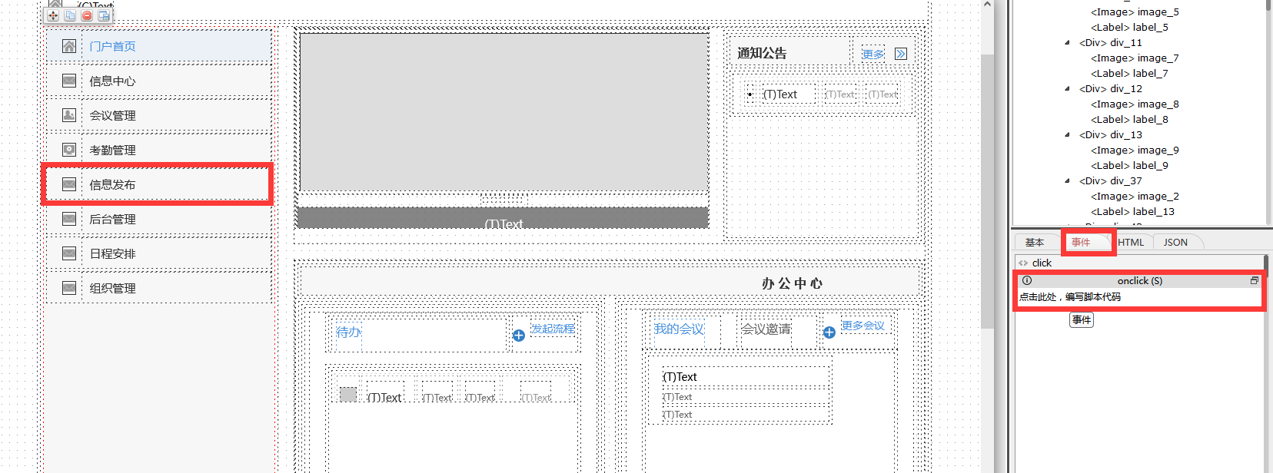Click the 发起流程 link

click(553, 329)
